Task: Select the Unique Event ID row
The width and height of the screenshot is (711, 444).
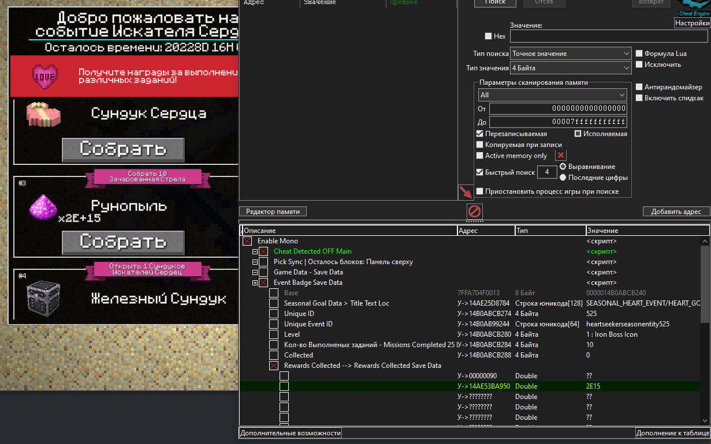Action: point(471,324)
